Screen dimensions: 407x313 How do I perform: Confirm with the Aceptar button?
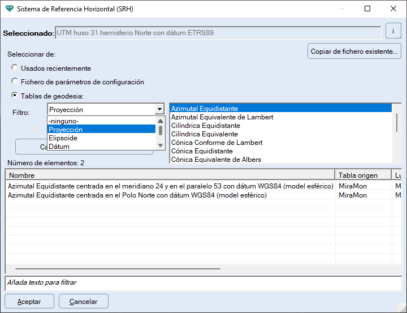tap(29, 302)
